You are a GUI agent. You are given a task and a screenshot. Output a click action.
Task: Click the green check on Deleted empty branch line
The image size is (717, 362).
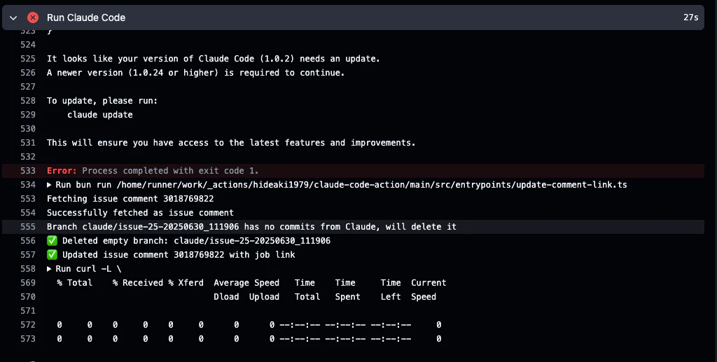52,240
